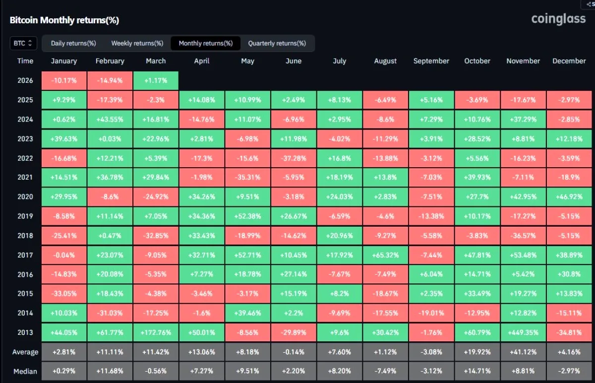Click the Bitcoin Monthly returns(%) title
Screen dimensions: 595x383
[64, 20]
